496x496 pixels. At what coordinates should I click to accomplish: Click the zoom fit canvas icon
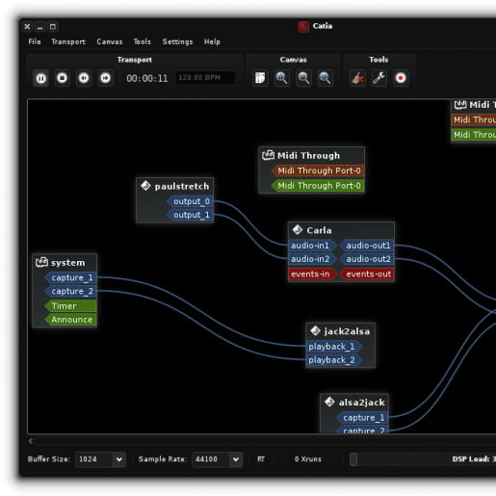click(x=281, y=78)
